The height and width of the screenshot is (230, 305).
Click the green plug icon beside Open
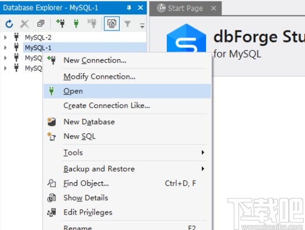click(51, 91)
